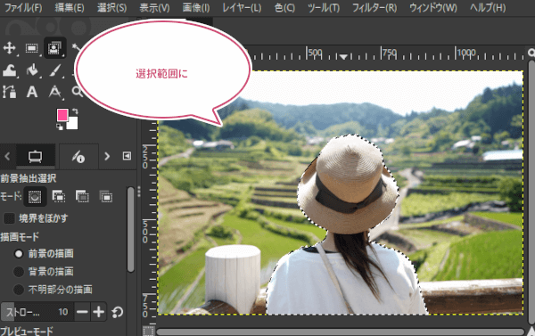Select the Foreground Select tool
Image resolution: width=535 pixels, height=336 pixels.
coord(54,48)
